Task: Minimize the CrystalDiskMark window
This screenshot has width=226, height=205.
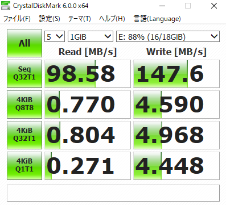Action: click(x=162, y=6)
